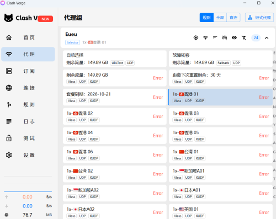Change proxy sort order icon
276x219 pixels.
coord(215,38)
